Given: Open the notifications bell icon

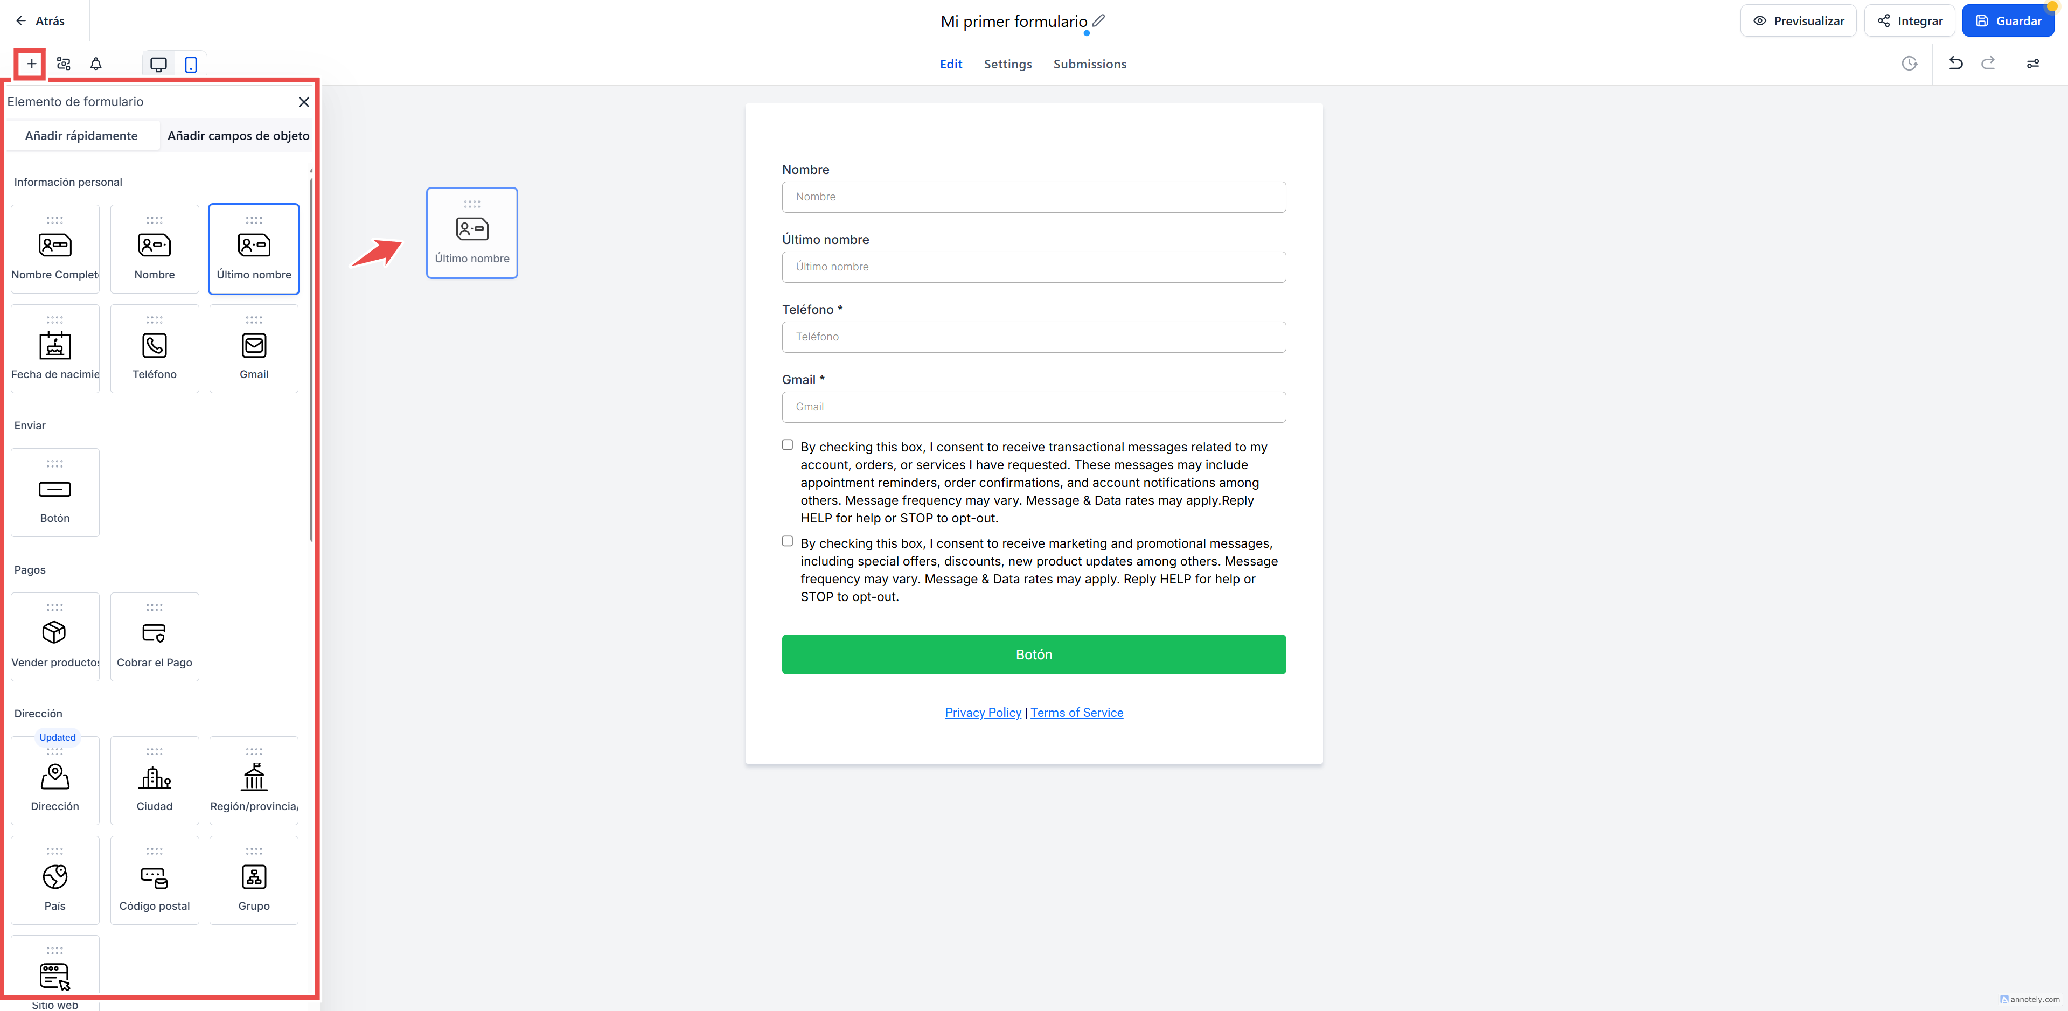Looking at the screenshot, I should [96, 64].
